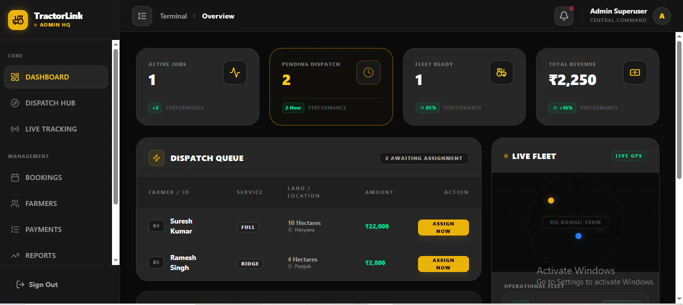Click the Dispatch Queue lightning bolt icon
Viewport: 683px width, 305px height.
pos(156,158)
